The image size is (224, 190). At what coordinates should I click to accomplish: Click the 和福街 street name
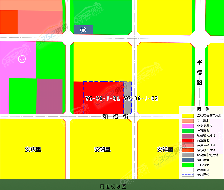(x=115, y=117)
